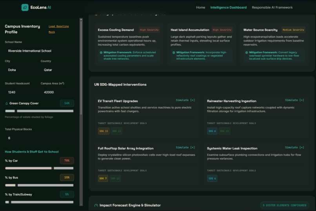Click the Water Source Scarcity card title
Screen dimensions: 316x211
pos(260,30)
